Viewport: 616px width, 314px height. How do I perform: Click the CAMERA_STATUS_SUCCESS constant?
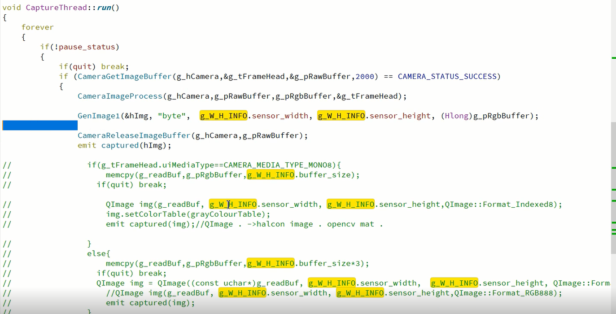click(x=447, y=77)
